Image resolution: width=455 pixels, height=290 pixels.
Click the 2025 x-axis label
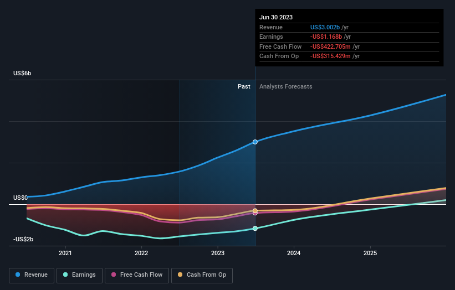(x=370, y=253)
